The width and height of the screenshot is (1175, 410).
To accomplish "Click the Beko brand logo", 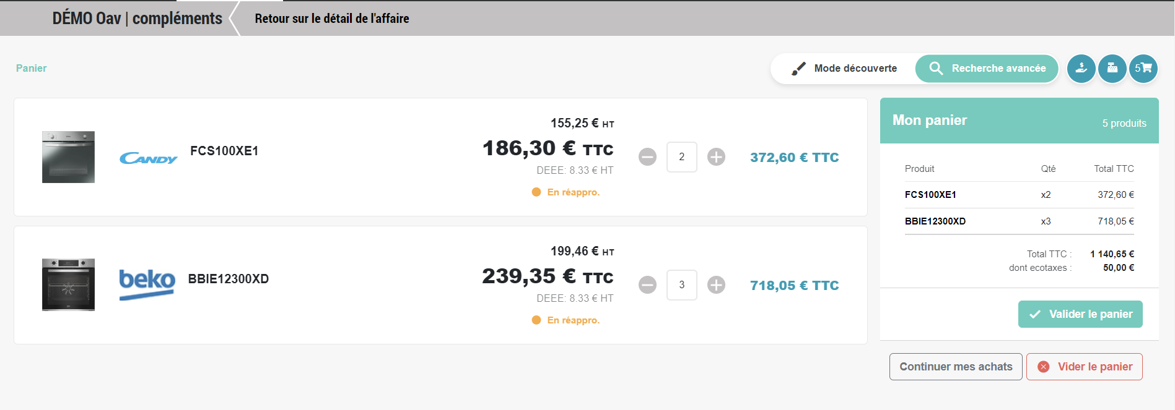I will pos(147,283).
